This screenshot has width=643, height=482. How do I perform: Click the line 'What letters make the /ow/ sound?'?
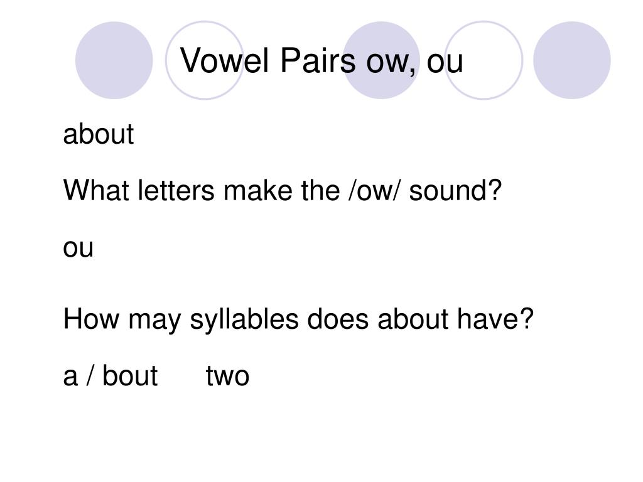(283, 190)
